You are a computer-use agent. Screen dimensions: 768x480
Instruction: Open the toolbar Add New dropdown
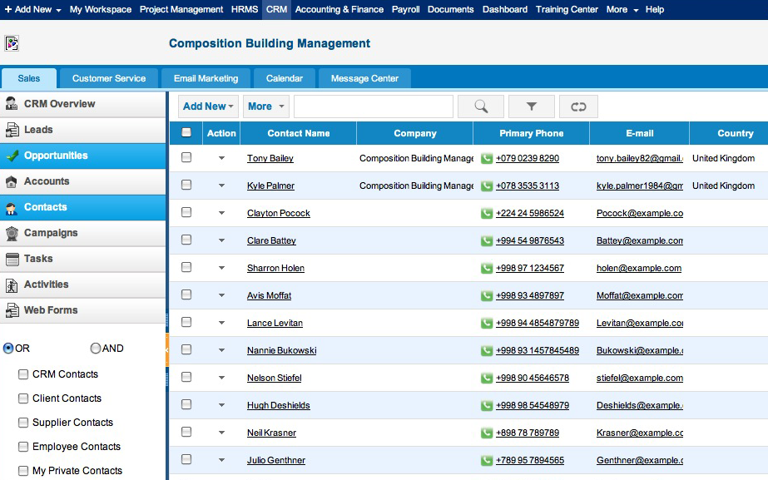click(x=208, y=106)
